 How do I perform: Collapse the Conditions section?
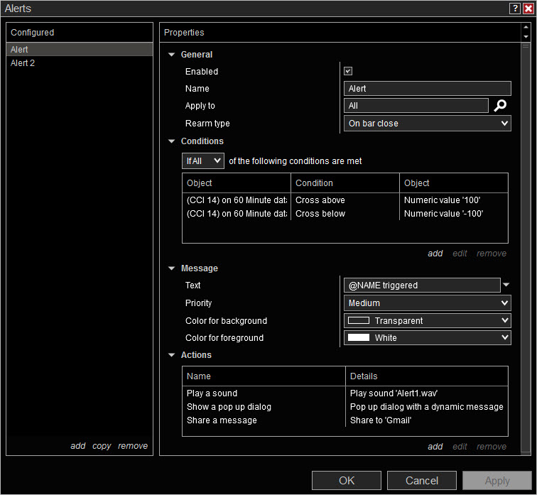click(171, 141)
